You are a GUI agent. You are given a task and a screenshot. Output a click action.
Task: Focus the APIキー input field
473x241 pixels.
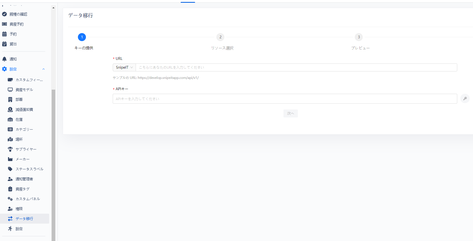[x=285, y=99]
